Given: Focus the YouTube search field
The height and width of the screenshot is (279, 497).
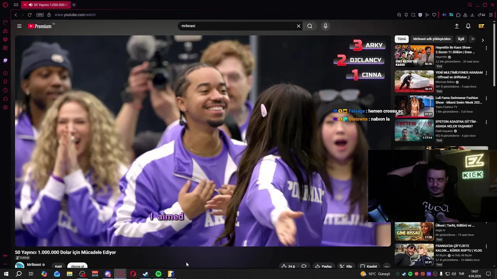Looking at the screenshot, I should pos(237,26).
